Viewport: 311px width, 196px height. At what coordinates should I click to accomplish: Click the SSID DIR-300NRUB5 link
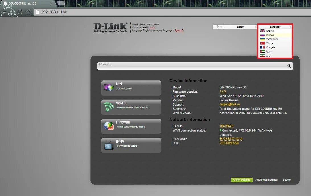[229, 143]
